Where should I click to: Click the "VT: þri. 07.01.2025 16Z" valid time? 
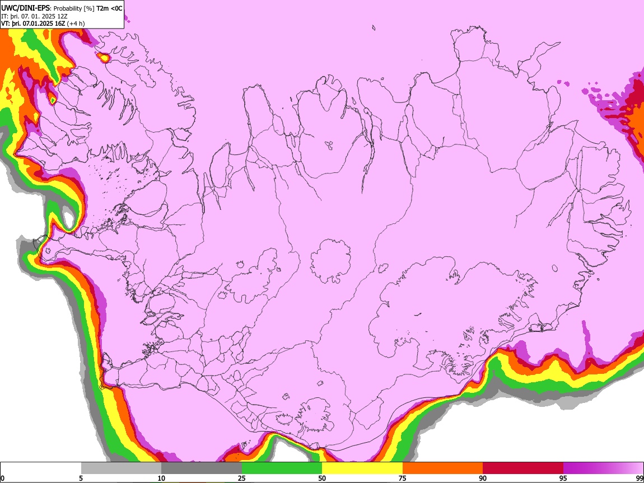[x=33, y=24]
